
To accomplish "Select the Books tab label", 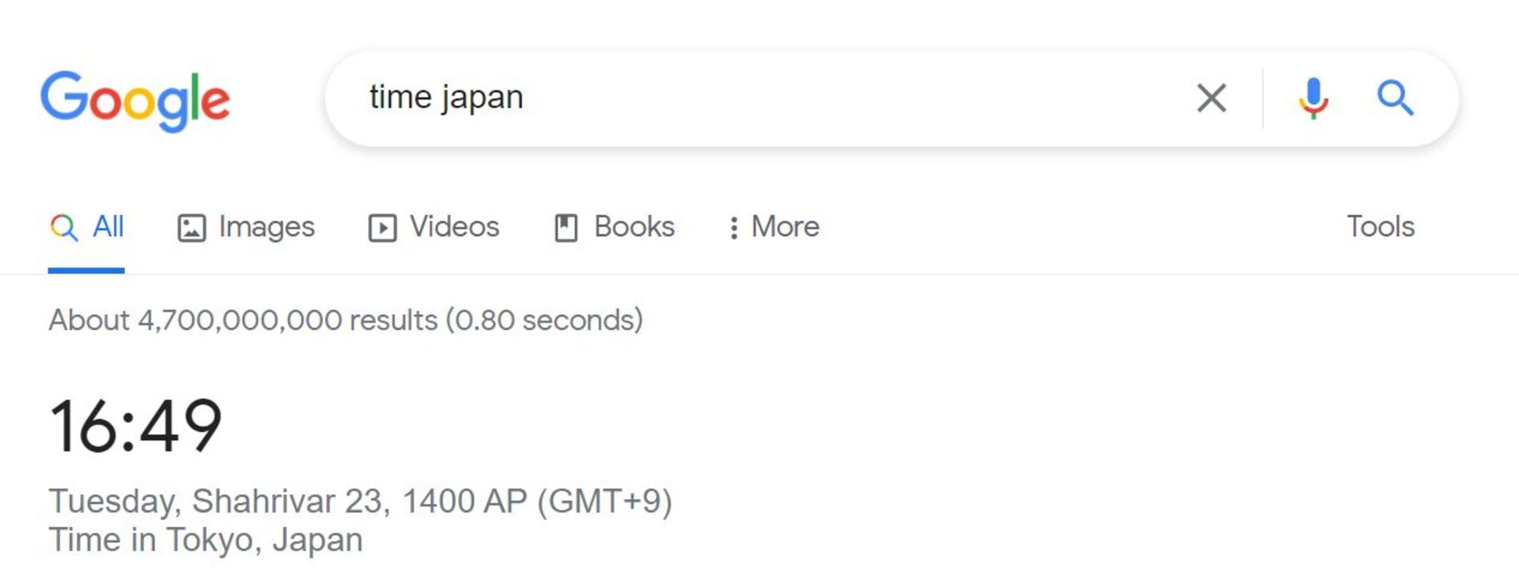I will coord(634,227).
